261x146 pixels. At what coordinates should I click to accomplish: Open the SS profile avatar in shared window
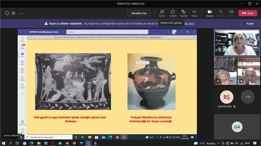pyautogui.click(x=174, y=32)
